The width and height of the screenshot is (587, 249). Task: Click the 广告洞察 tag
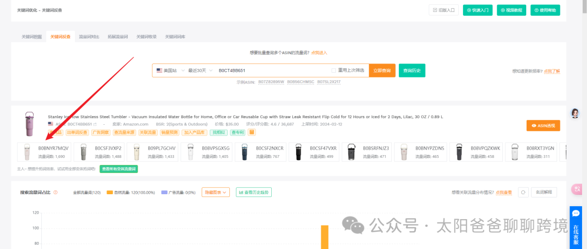[x=101, y=132]
